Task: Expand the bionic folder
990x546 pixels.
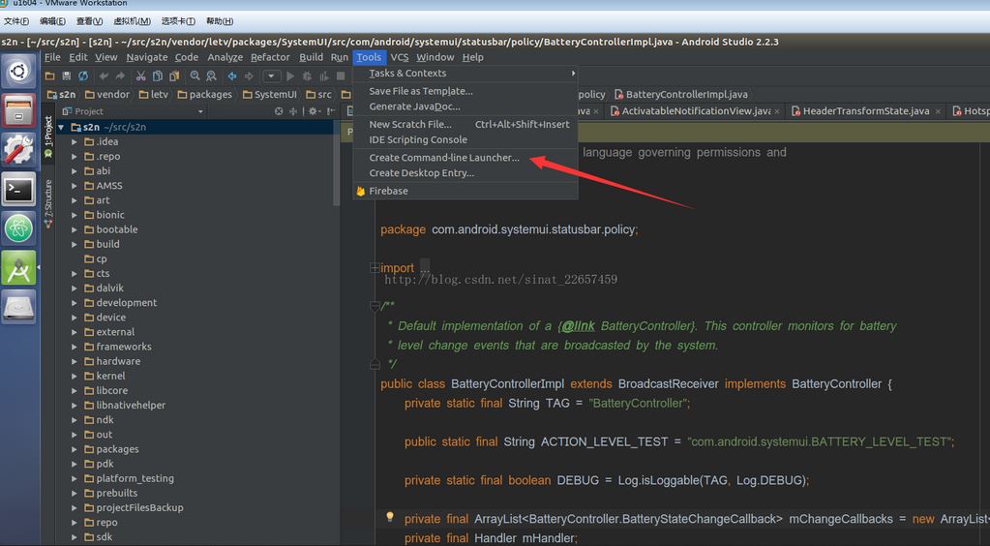Action: click(x=75, y=215)
